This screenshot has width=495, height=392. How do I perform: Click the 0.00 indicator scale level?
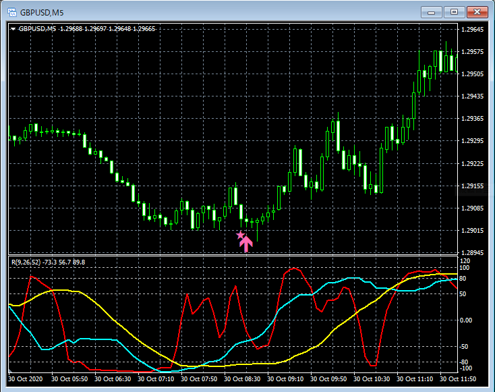(466, 320)
